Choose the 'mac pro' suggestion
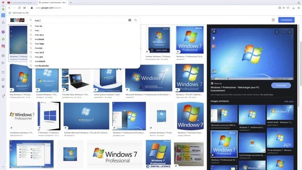The width and height of the screenshot is (302, 170). 84,57
